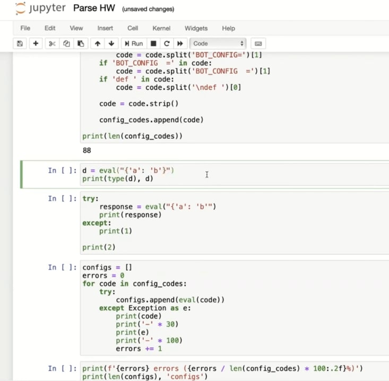
Task: Click the code = code.strip() line
Action: 139,103
